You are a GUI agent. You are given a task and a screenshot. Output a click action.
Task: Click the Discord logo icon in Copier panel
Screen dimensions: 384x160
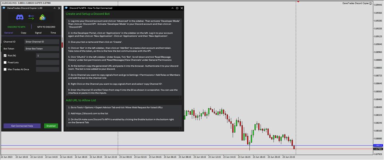click(x=20, y=17)
